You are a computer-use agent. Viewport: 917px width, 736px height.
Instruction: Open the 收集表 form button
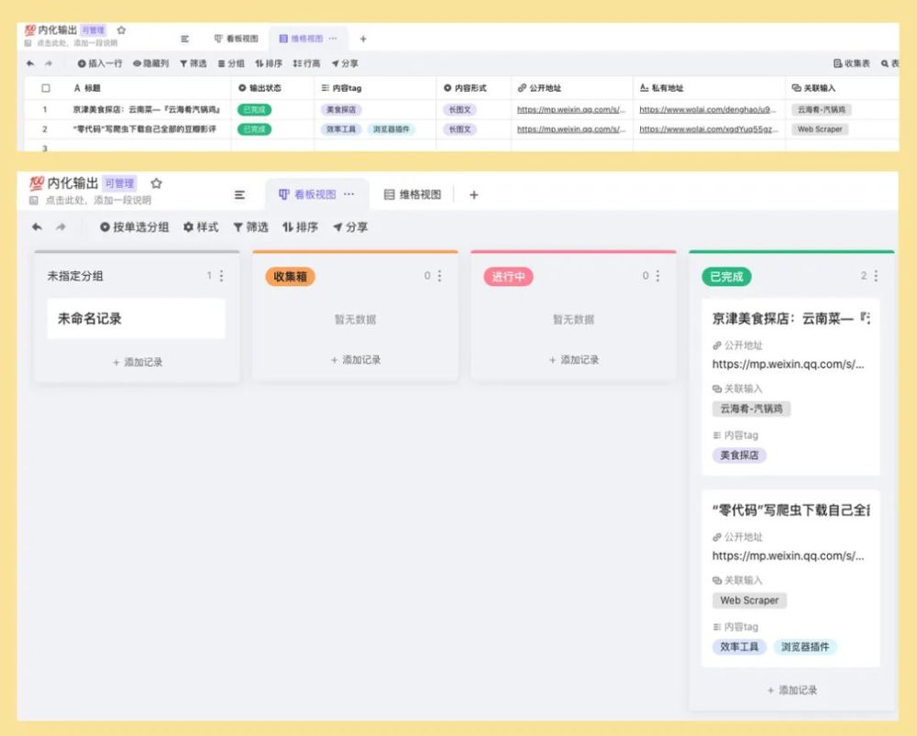[x=852, y=63]
